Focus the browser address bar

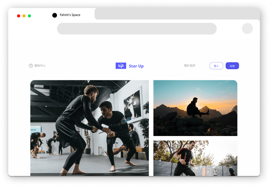(x=137, y=29)
